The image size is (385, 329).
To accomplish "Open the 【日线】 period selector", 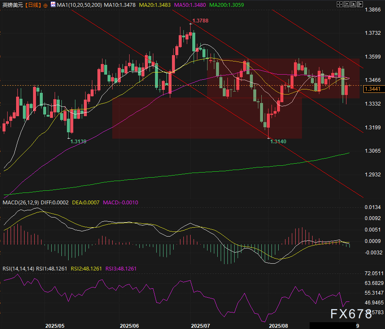I will pyautogui.click(x=32, y=5).
